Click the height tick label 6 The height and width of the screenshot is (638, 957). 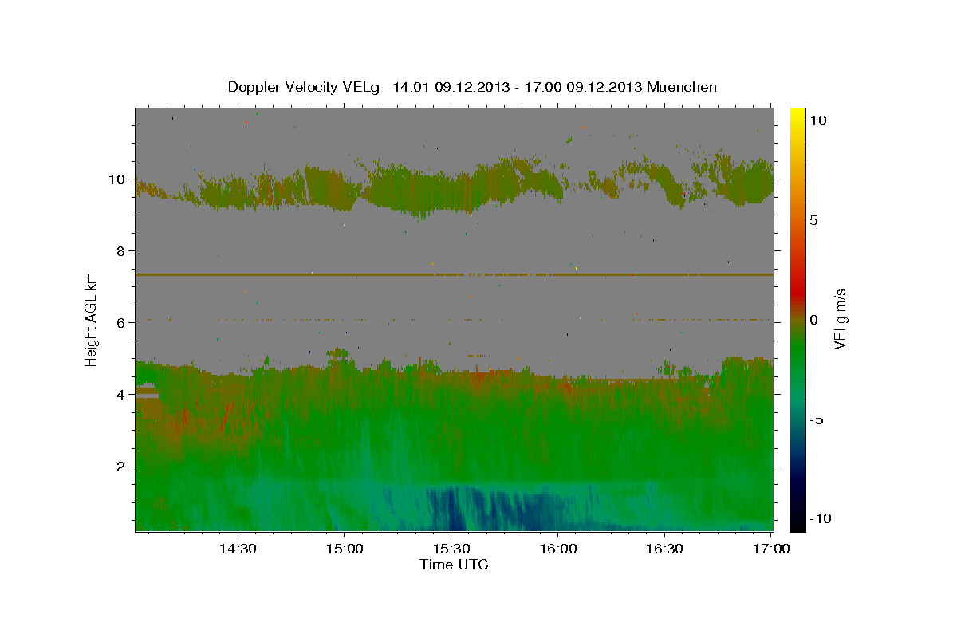[120, 323]
